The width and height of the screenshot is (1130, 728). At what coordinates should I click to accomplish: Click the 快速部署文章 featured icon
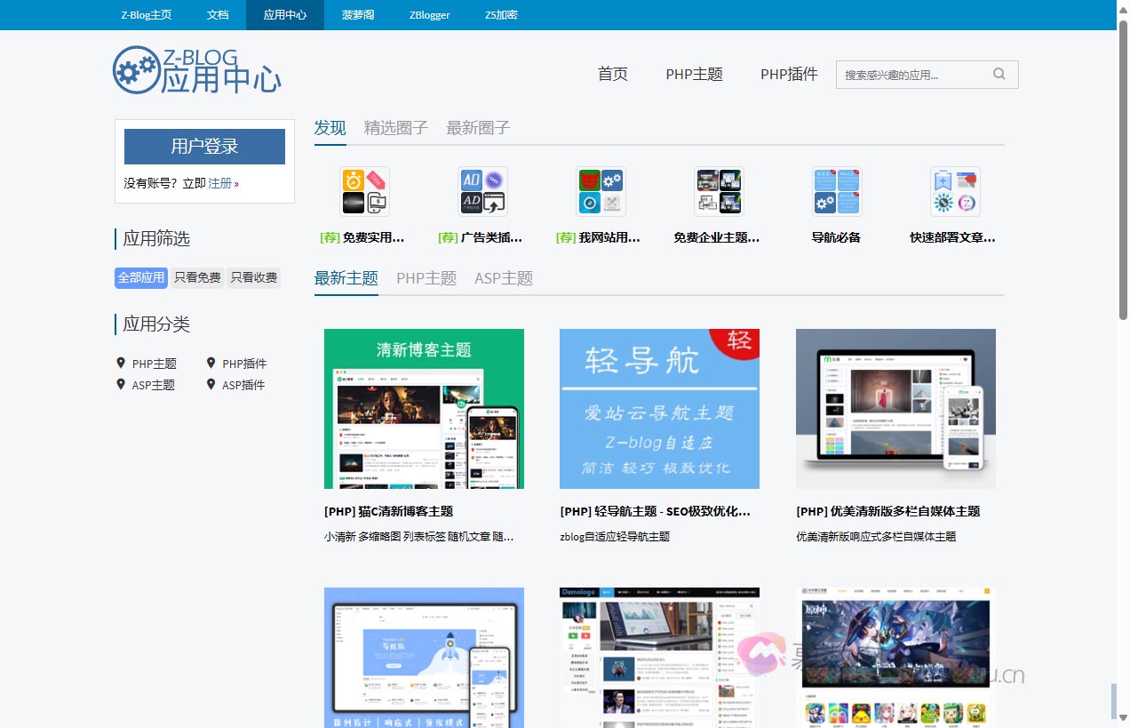click(x=954, y=190)
